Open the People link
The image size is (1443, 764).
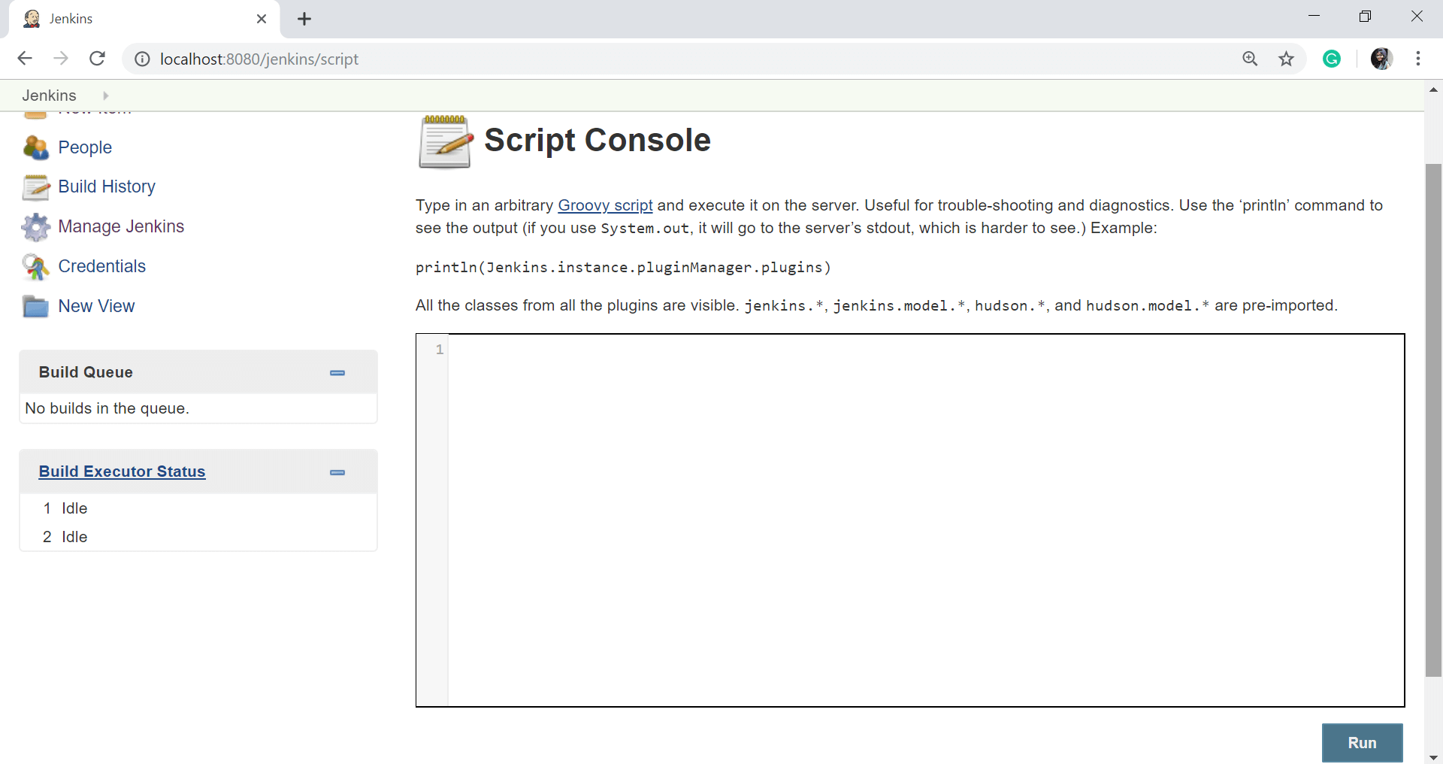coord(85,147)
